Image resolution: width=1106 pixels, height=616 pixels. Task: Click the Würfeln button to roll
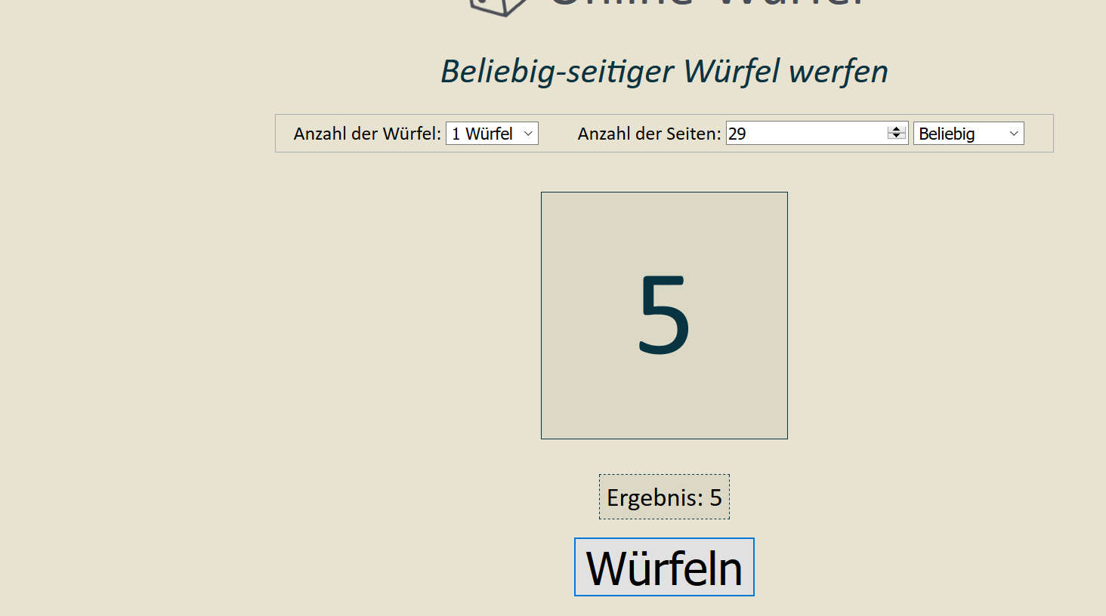pos(664,567)
